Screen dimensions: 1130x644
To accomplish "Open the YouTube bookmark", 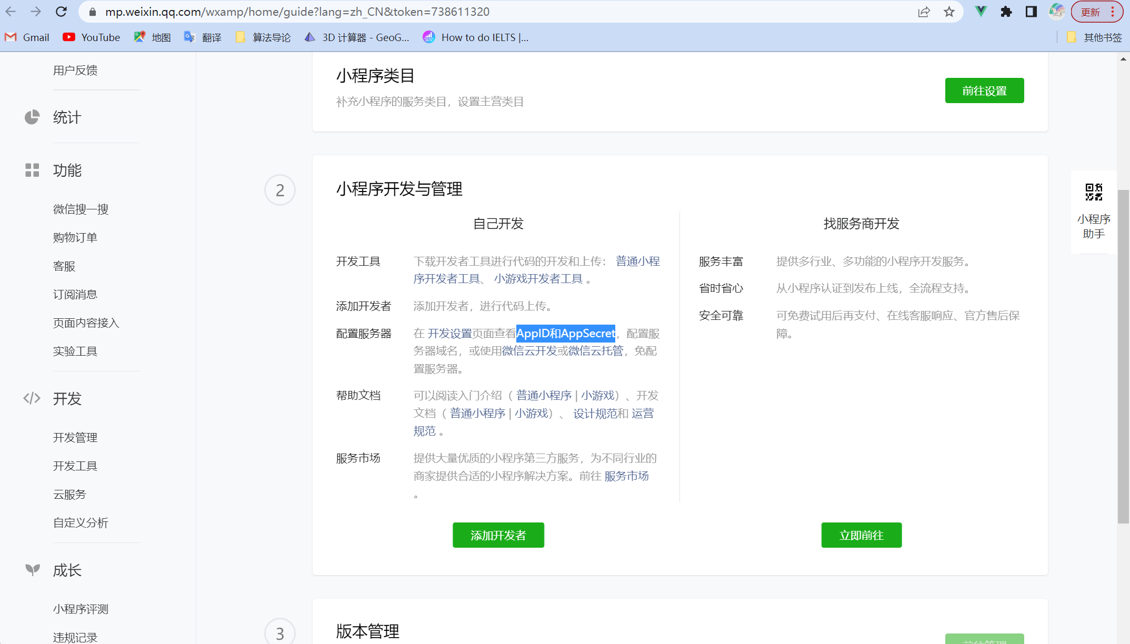I will coord(92,37).
